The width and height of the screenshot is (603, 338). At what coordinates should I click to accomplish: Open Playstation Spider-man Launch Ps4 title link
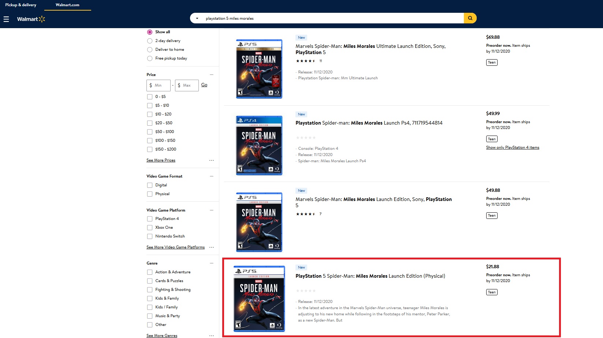point(369,123)
